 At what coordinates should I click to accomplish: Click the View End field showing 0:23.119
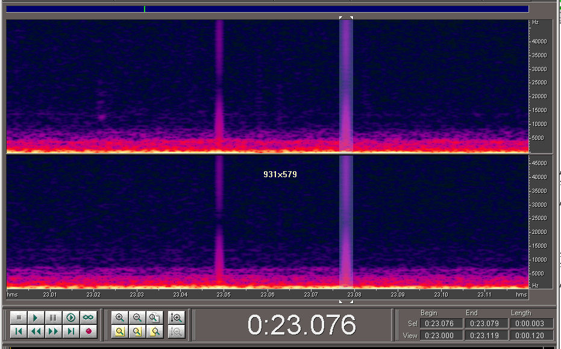[x=486, y=336]
